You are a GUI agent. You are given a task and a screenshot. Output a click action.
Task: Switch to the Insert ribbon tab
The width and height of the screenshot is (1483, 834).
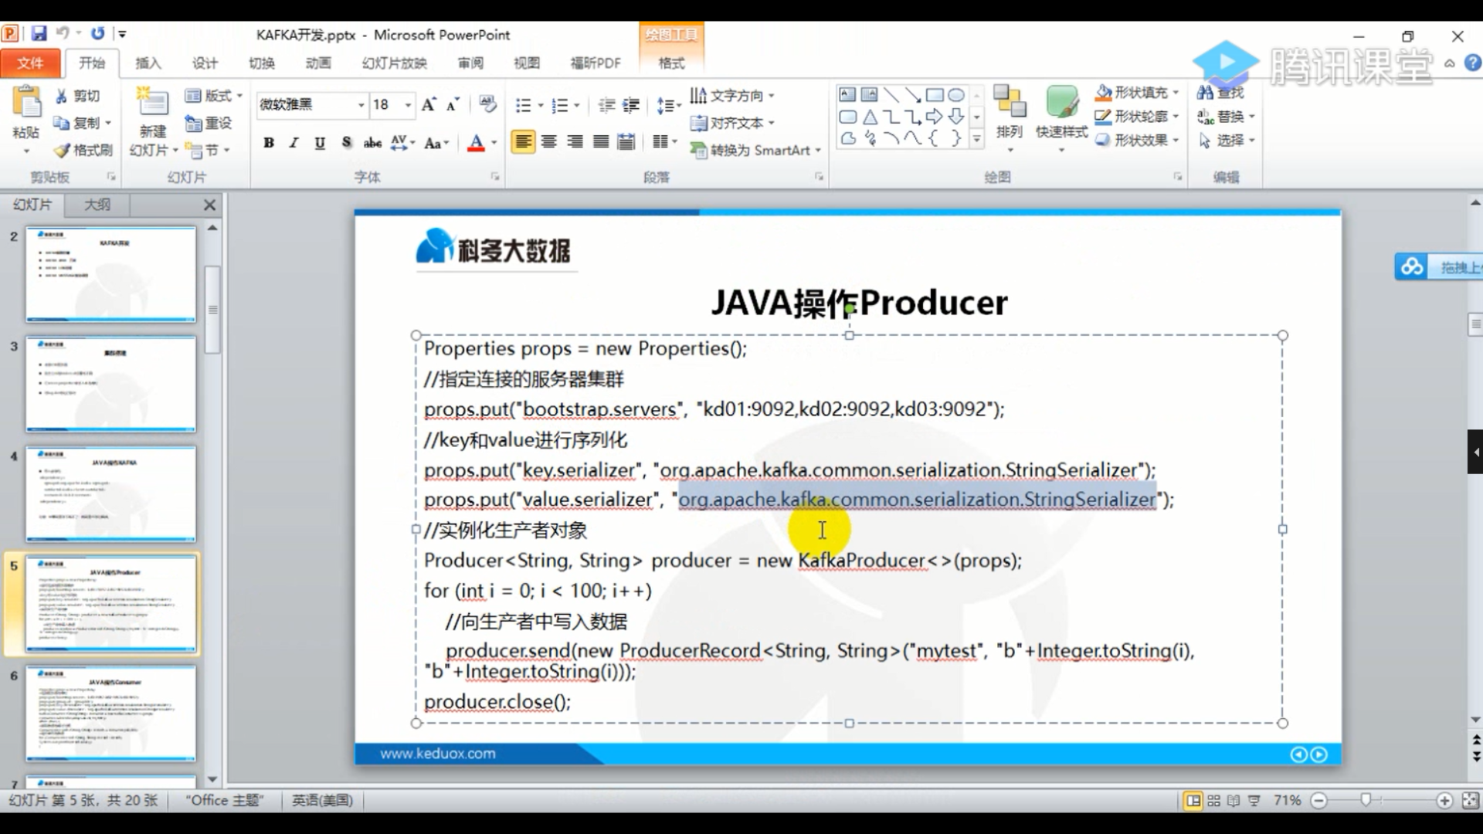148,63
